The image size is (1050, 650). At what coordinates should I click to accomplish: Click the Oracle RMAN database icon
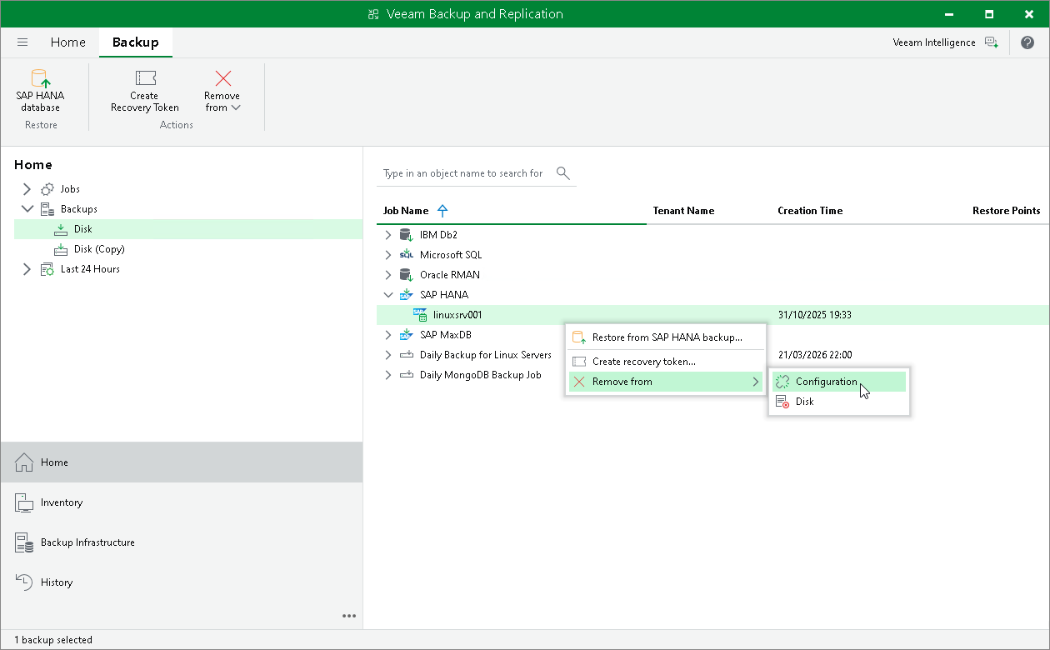tap(407, 275)
